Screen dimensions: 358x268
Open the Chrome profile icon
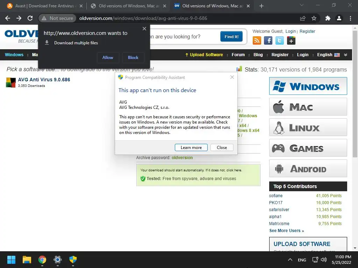click(x=339, y=18)
